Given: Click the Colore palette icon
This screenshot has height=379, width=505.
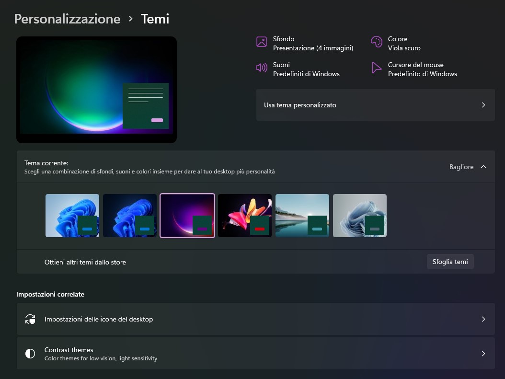Looking at the screenshot, I should tap(376, 42).
